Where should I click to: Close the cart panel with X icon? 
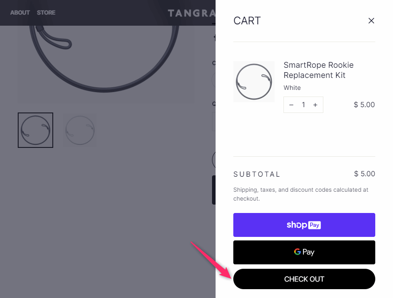(371, 21)
